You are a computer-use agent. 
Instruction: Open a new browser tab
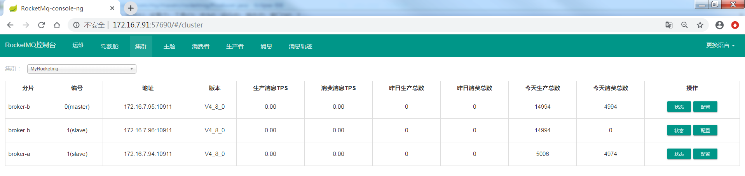click(131, 8)
